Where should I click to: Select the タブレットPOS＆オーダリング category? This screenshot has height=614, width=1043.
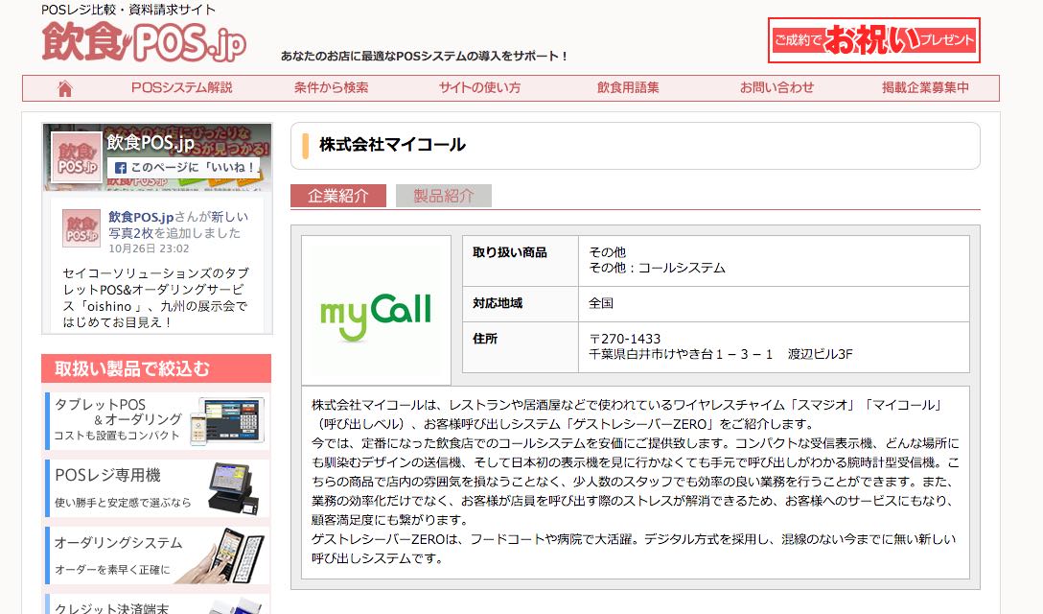[158, 420]
